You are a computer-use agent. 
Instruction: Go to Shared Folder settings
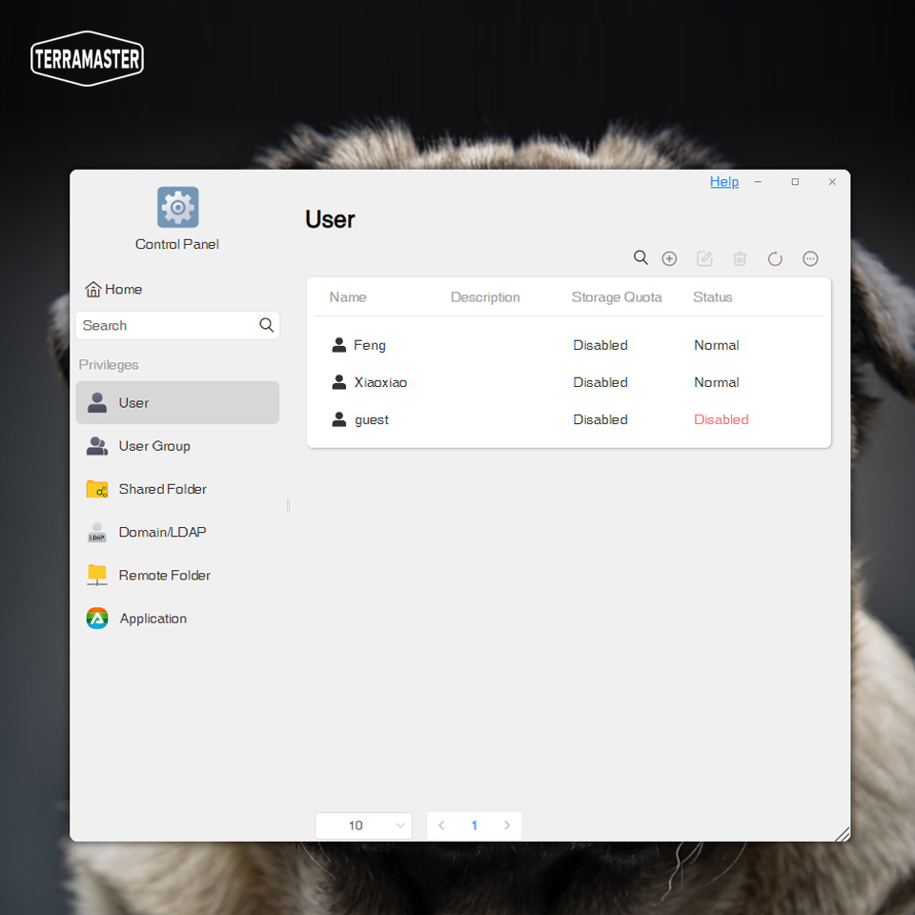177,489
